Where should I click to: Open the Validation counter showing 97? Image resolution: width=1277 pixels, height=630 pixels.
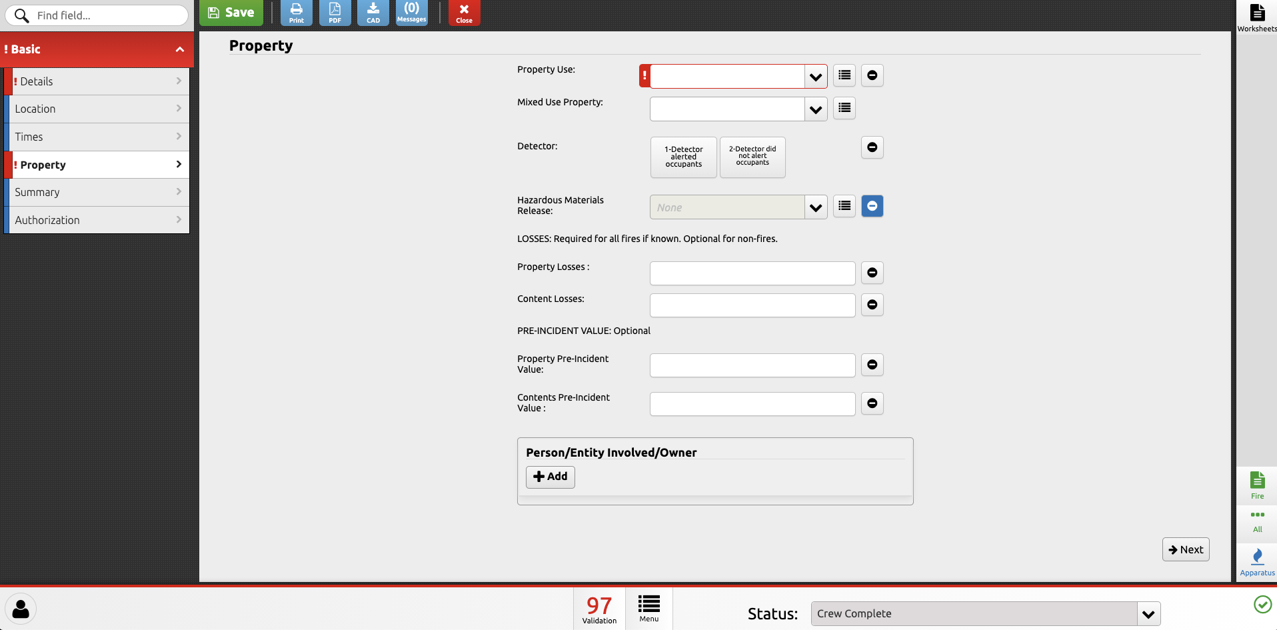point(599,609)
